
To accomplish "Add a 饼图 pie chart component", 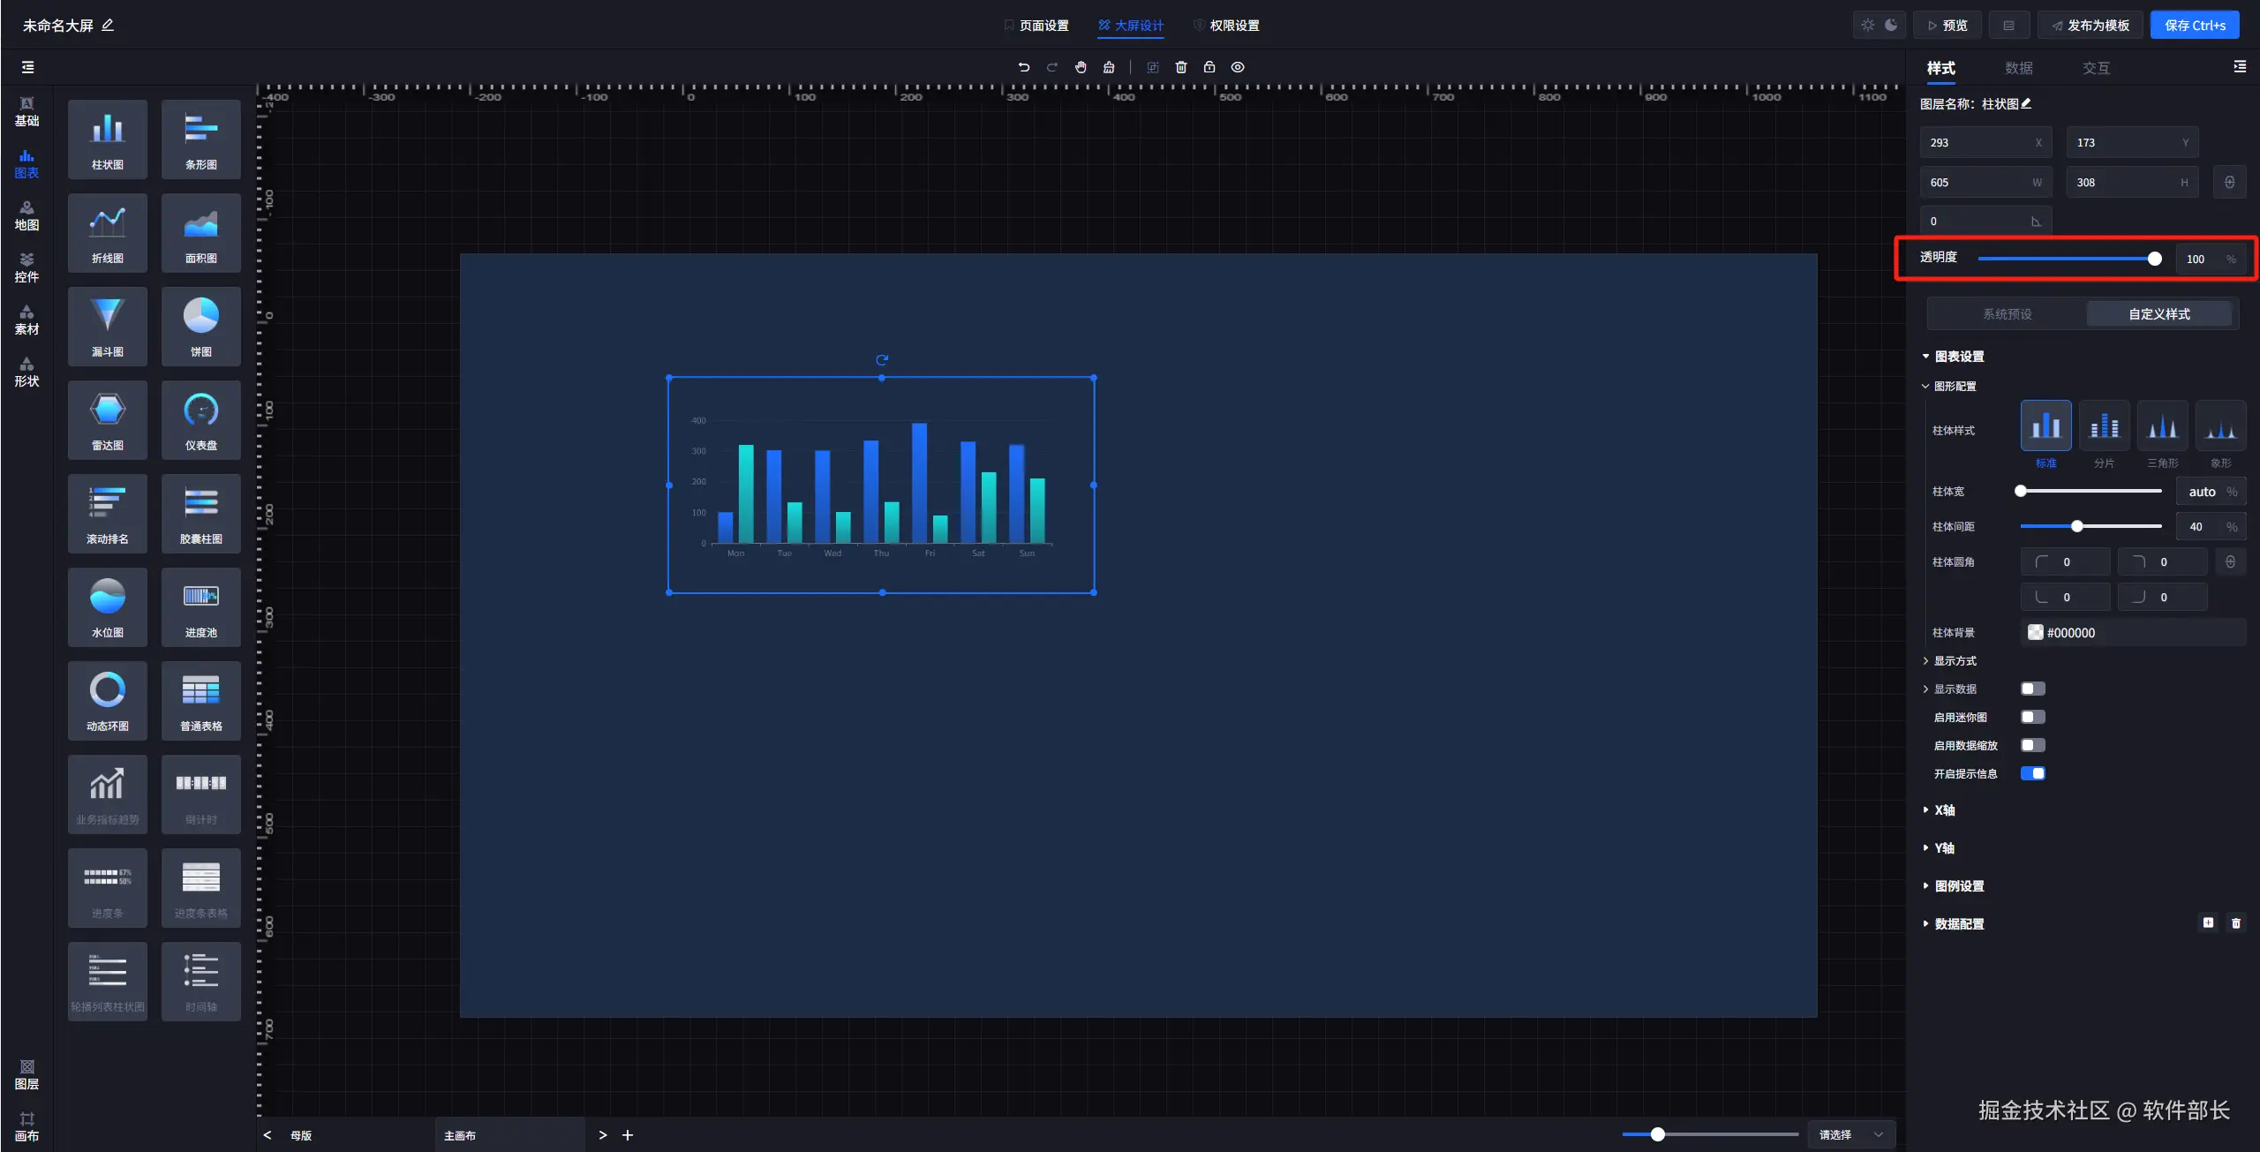I will pyautogui.click(x=200, y=327).
